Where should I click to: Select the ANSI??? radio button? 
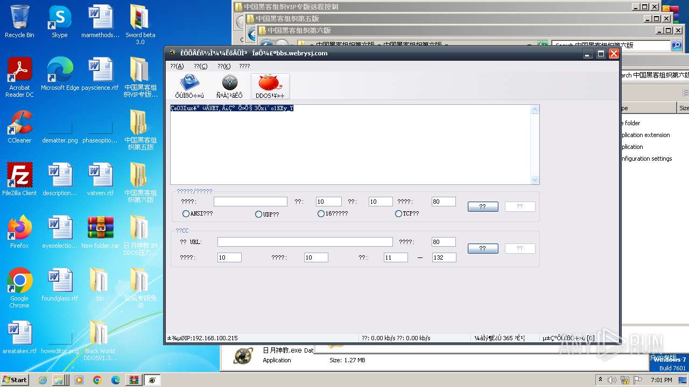click(198, 213)
